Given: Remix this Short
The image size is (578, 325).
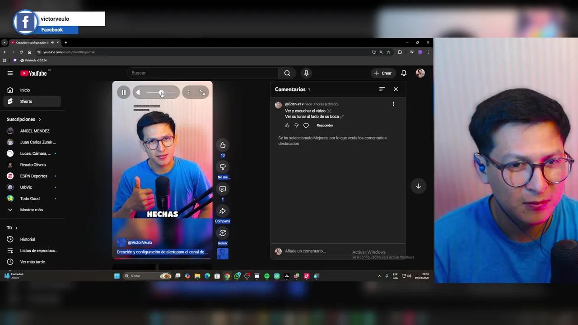Looking at the screenshot, I should click(x=223, y=233).
